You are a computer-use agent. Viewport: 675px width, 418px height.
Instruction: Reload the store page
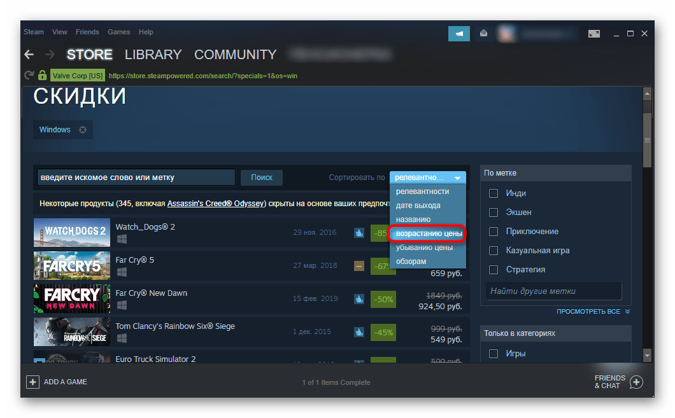[29, 75]
